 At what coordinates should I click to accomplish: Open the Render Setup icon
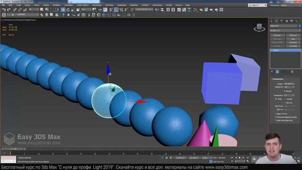201,9
